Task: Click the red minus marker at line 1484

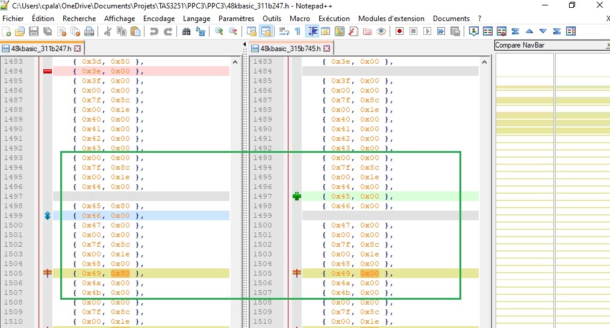Action: pyautogui.click(x=48, y=71)
